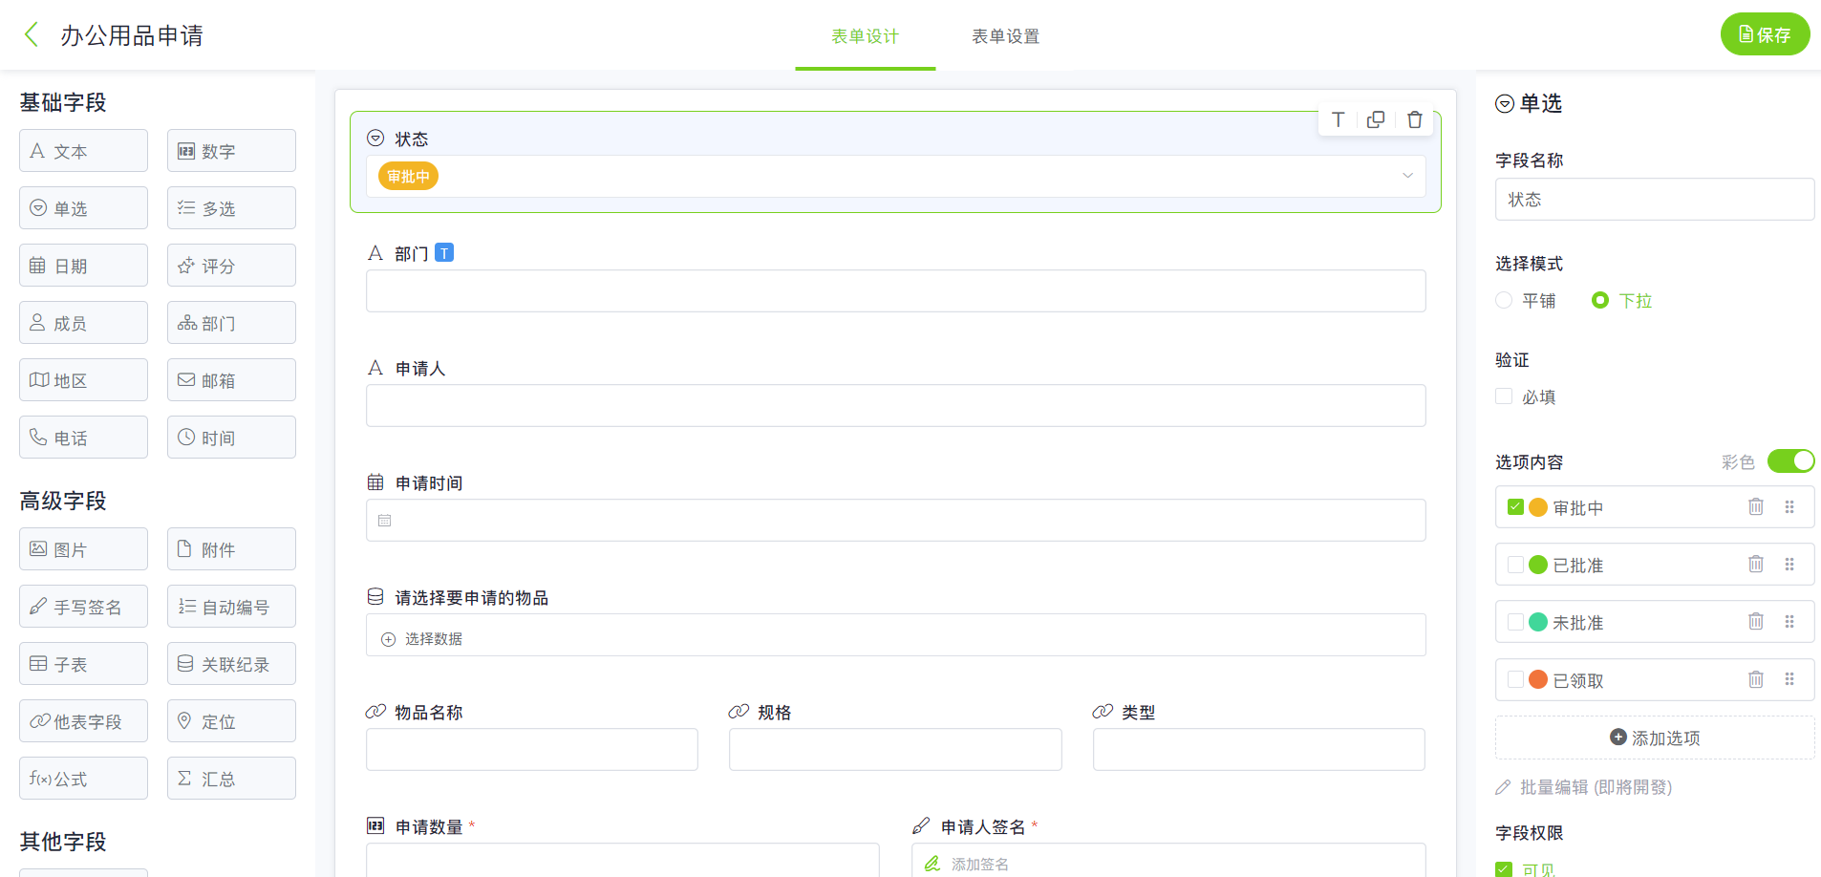The height and width of the screenshot is (877, 1821).
Task: Change the orange color swatch of 审批中
Action: [x=1538, y=507]
